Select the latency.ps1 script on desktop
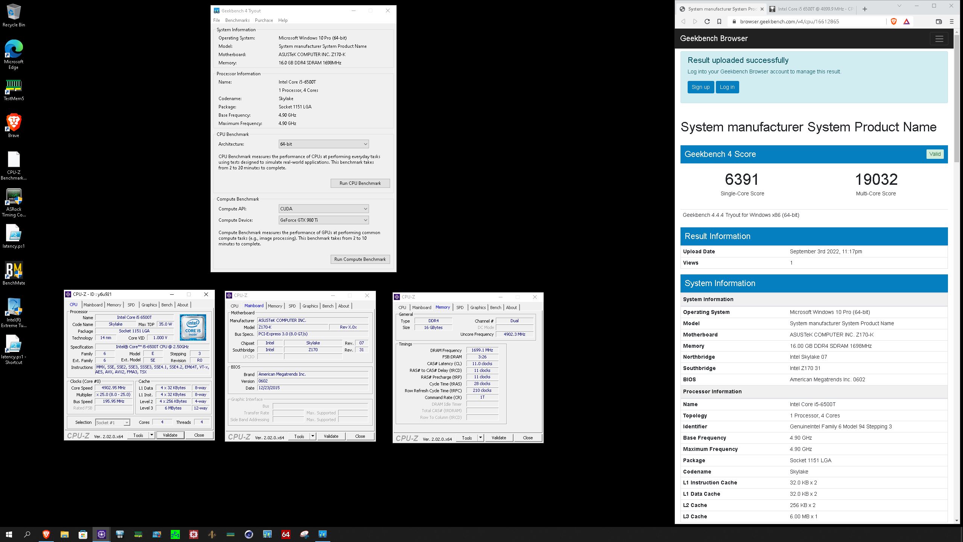 (14, 237)
